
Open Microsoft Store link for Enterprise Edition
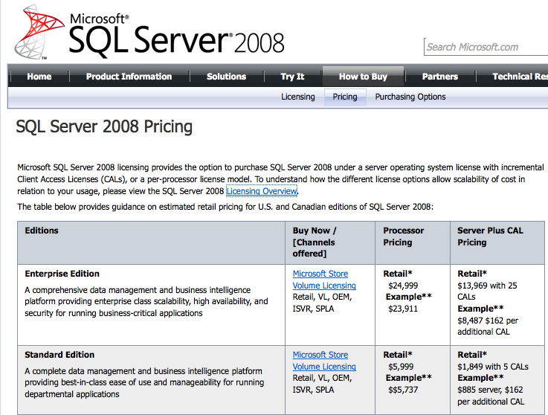[320, 274]
